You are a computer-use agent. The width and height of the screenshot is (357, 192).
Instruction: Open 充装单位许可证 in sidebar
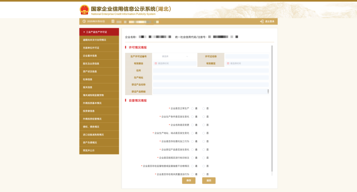[x=99, y=48]
